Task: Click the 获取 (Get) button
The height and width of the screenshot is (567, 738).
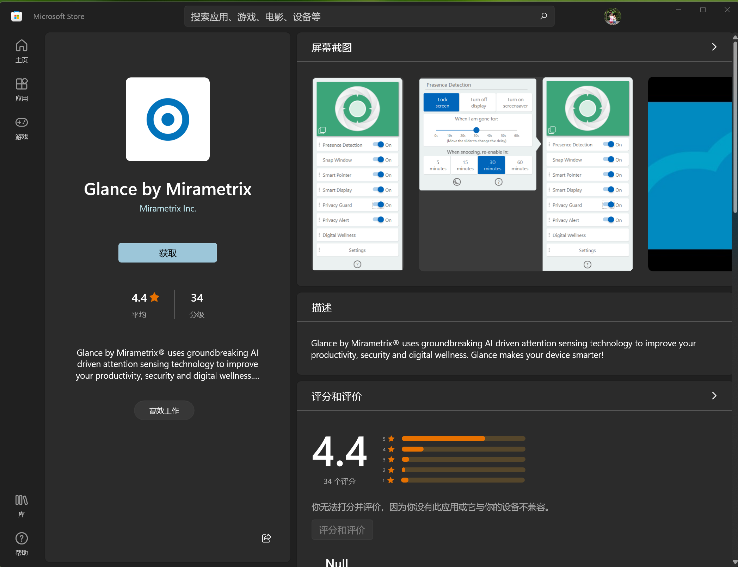Action: 168,253
